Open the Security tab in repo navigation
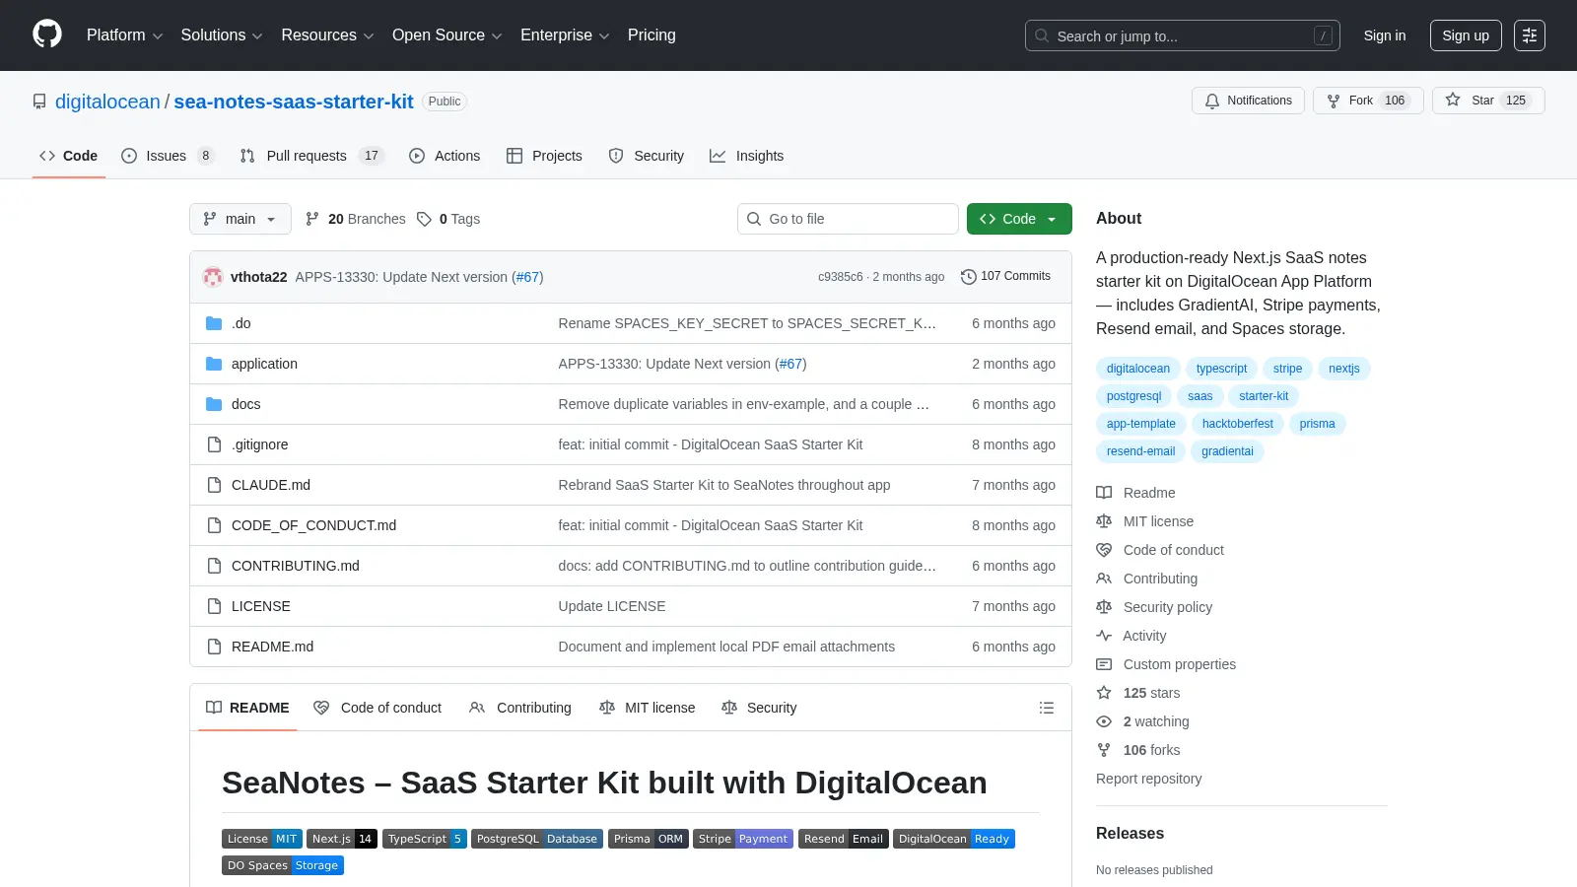1577x887 pixels. (647, 156)
